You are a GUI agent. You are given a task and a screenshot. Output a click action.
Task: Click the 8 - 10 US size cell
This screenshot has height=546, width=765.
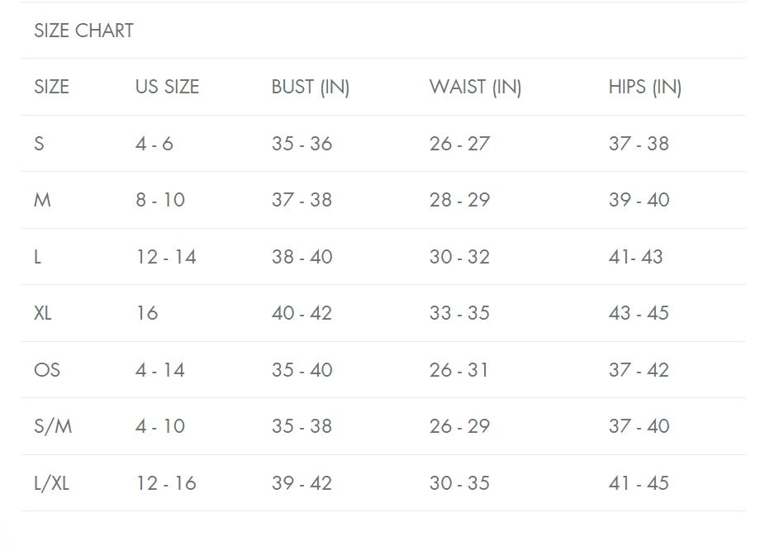[160, 200]
